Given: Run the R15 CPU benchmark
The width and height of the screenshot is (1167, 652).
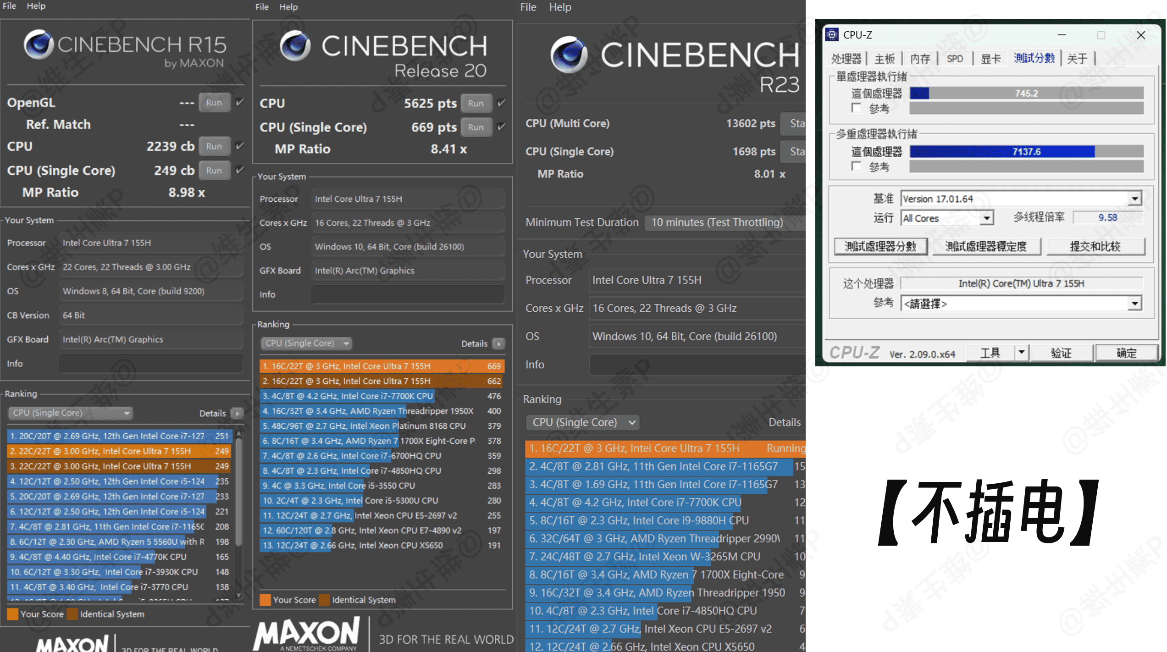Looking at the screenshot, I should tap(214, 146).
